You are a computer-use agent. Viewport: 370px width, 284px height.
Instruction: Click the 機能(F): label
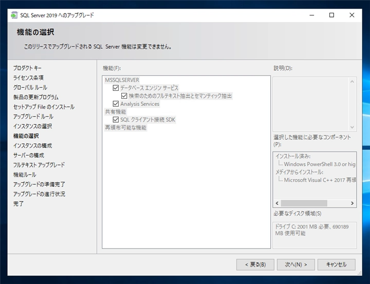pos(112,68)
